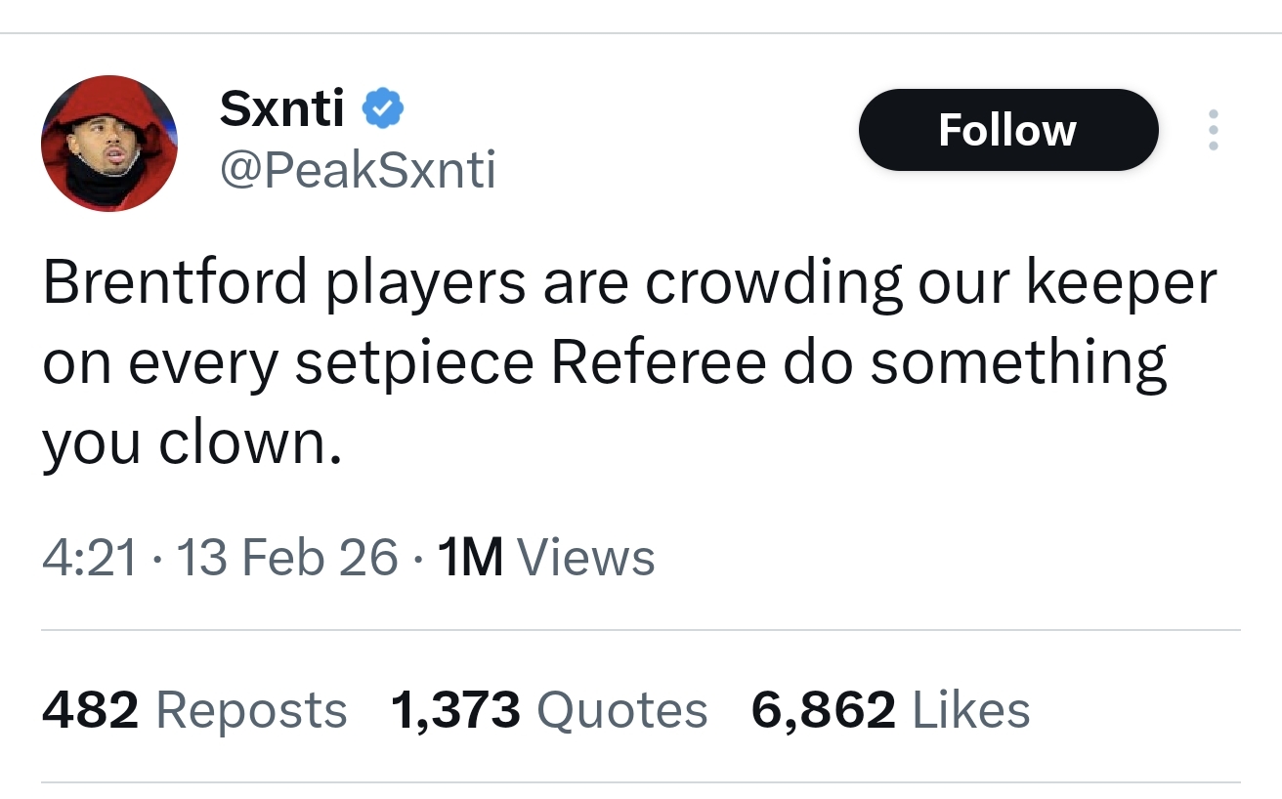Viewport: 1282px width, 799px height.
Task: Click the 4:21 tweet timestamp
Action: pos(89,559)
